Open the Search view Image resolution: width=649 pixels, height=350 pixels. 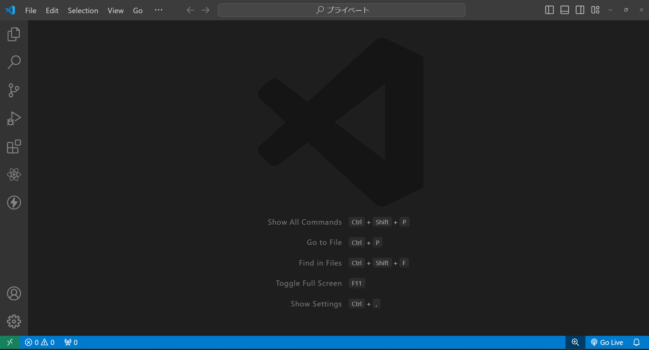tap(14, 62)
